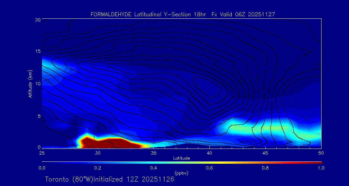Click the 0.4 colorbar tick label

[x=153, y=168]
